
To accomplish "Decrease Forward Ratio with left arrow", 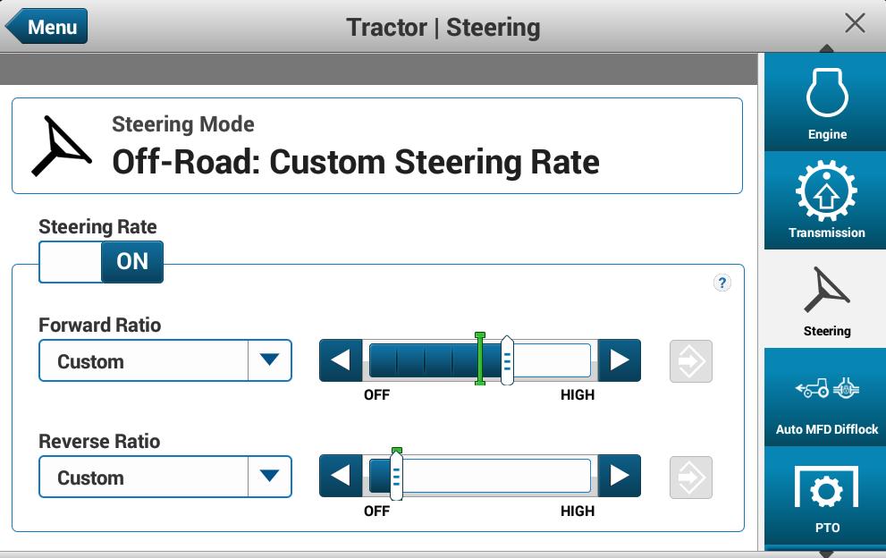I will [341, 361].
